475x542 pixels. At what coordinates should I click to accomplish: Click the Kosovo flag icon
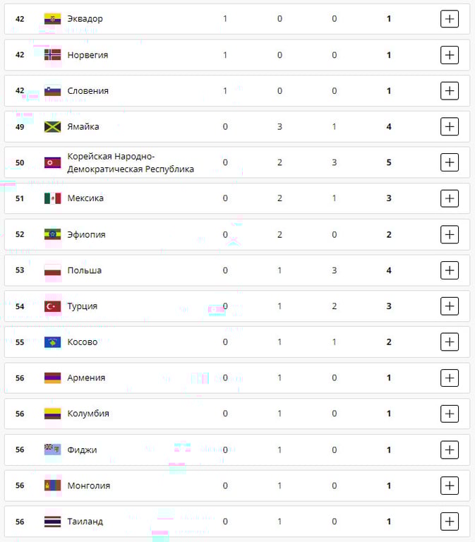[52, 342]
